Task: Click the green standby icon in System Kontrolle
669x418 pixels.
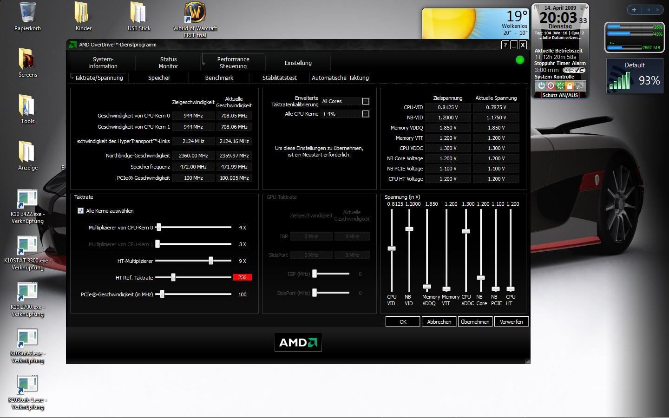Action: [560, 85]
